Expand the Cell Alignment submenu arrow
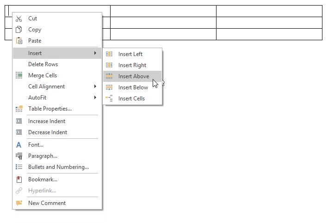 point(95,87)
